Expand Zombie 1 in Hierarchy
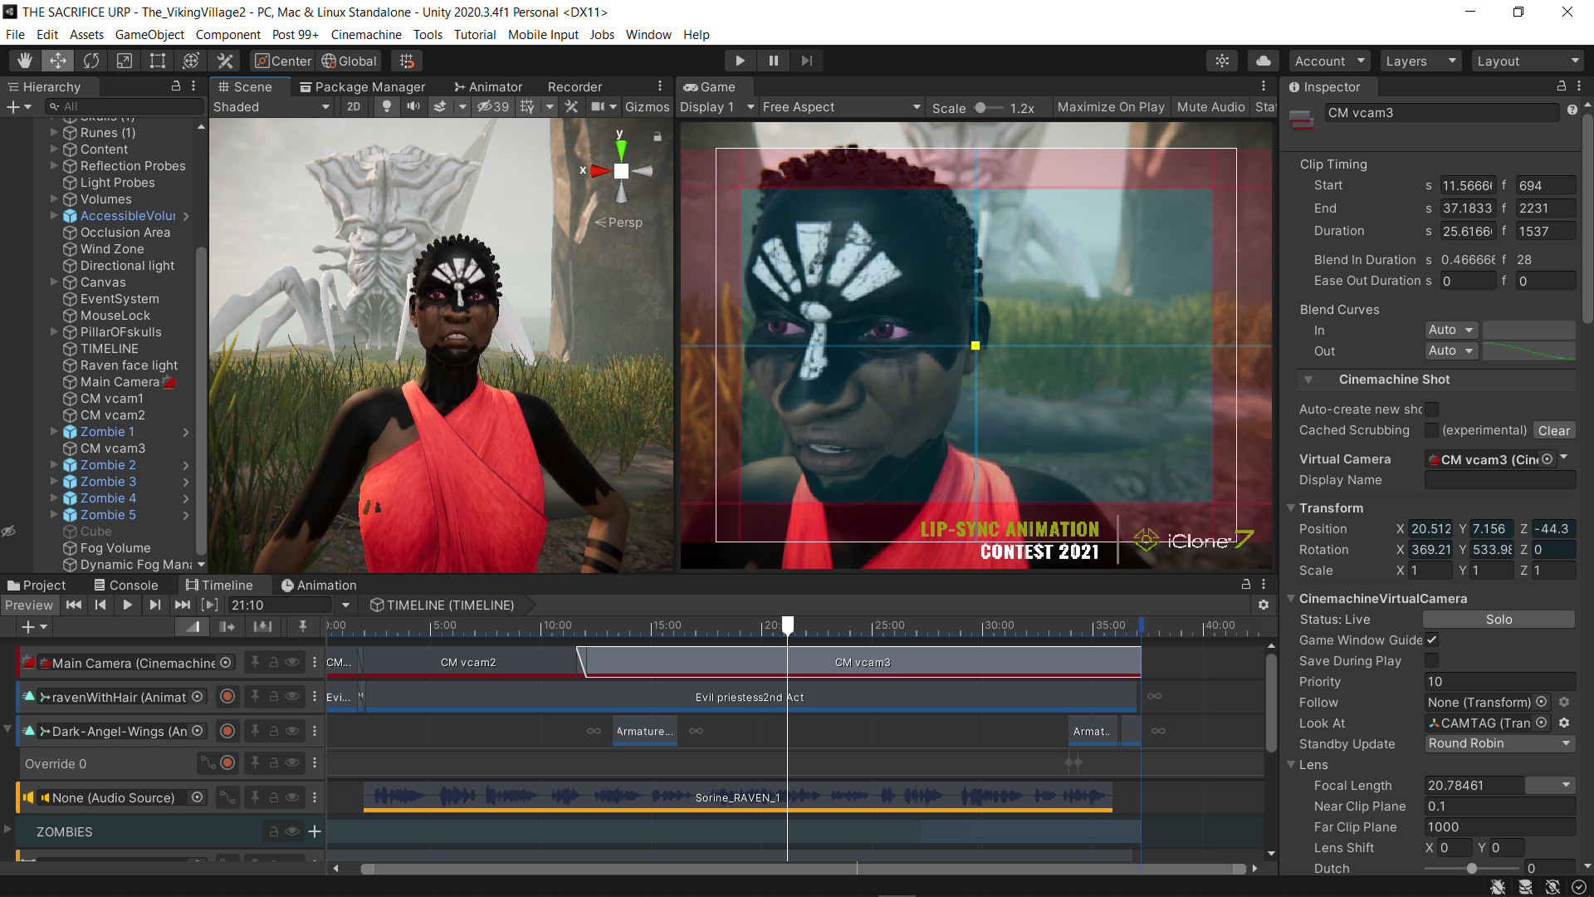The height and width of the screenshot is (897, 1594). 54,431
